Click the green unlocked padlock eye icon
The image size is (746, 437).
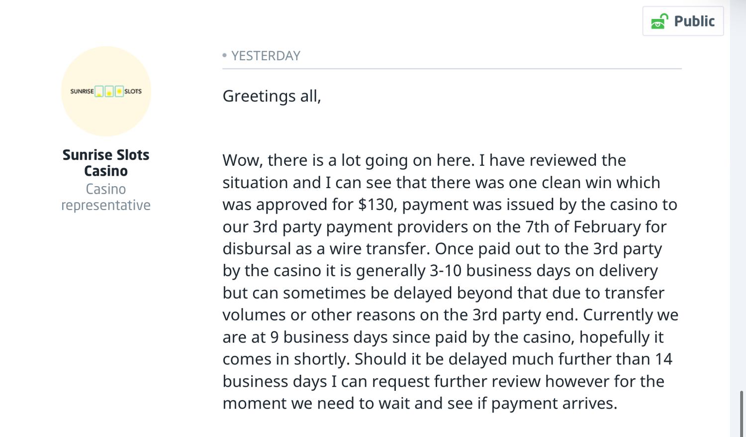659,21
